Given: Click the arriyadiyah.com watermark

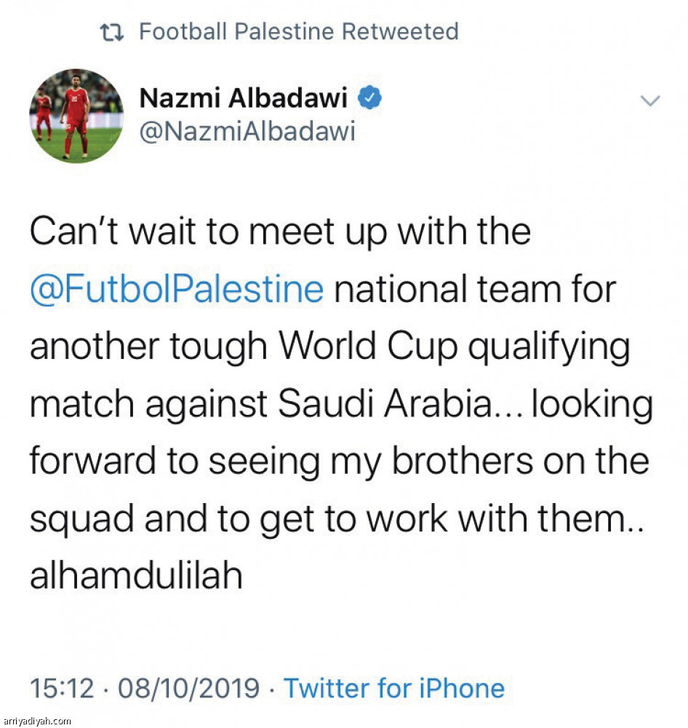Looking at the screenshot, I should [x=36, y=721].
